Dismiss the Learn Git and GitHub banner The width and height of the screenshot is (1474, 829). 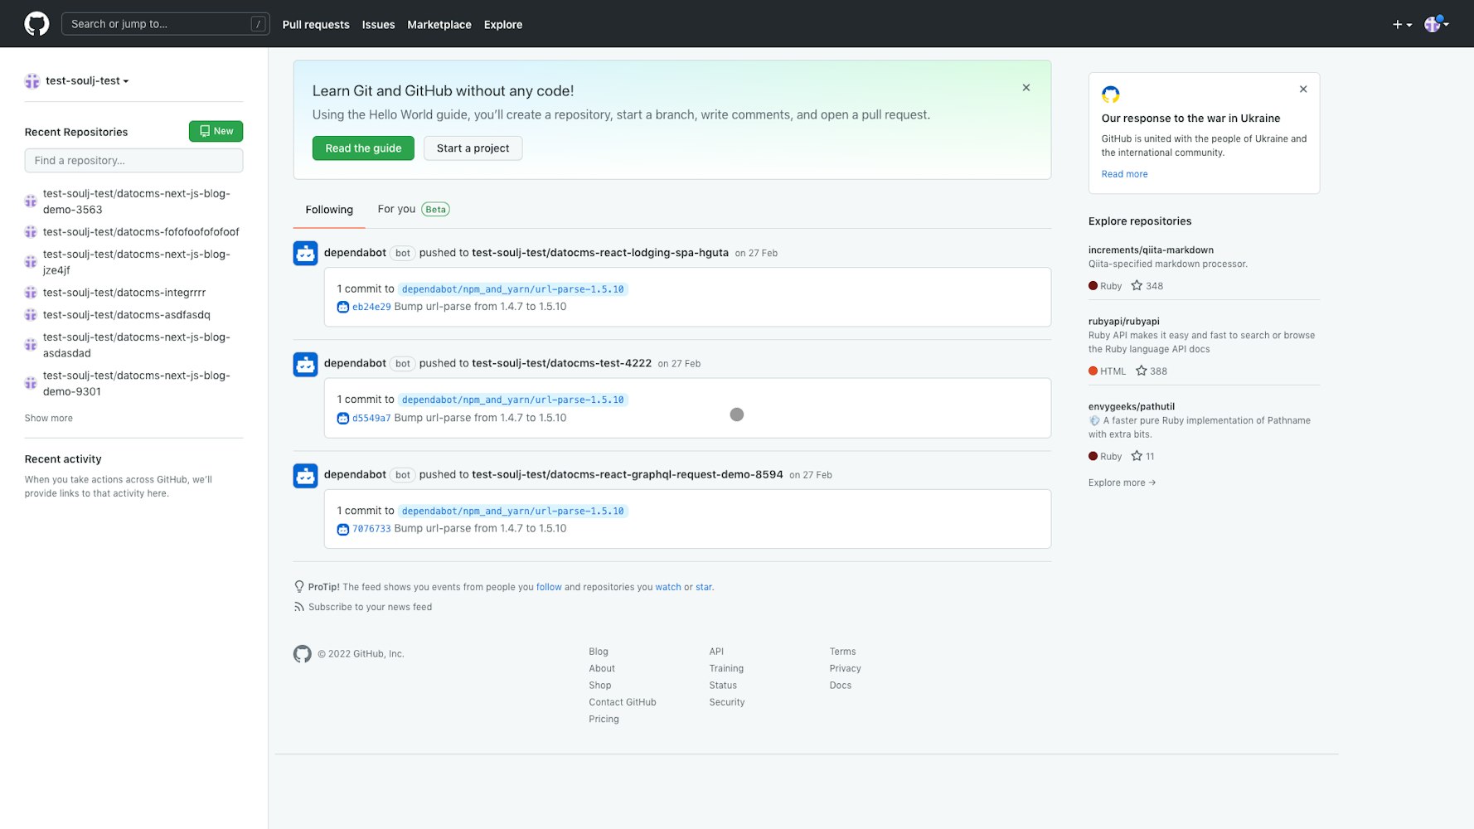(x=1026, y=88)
